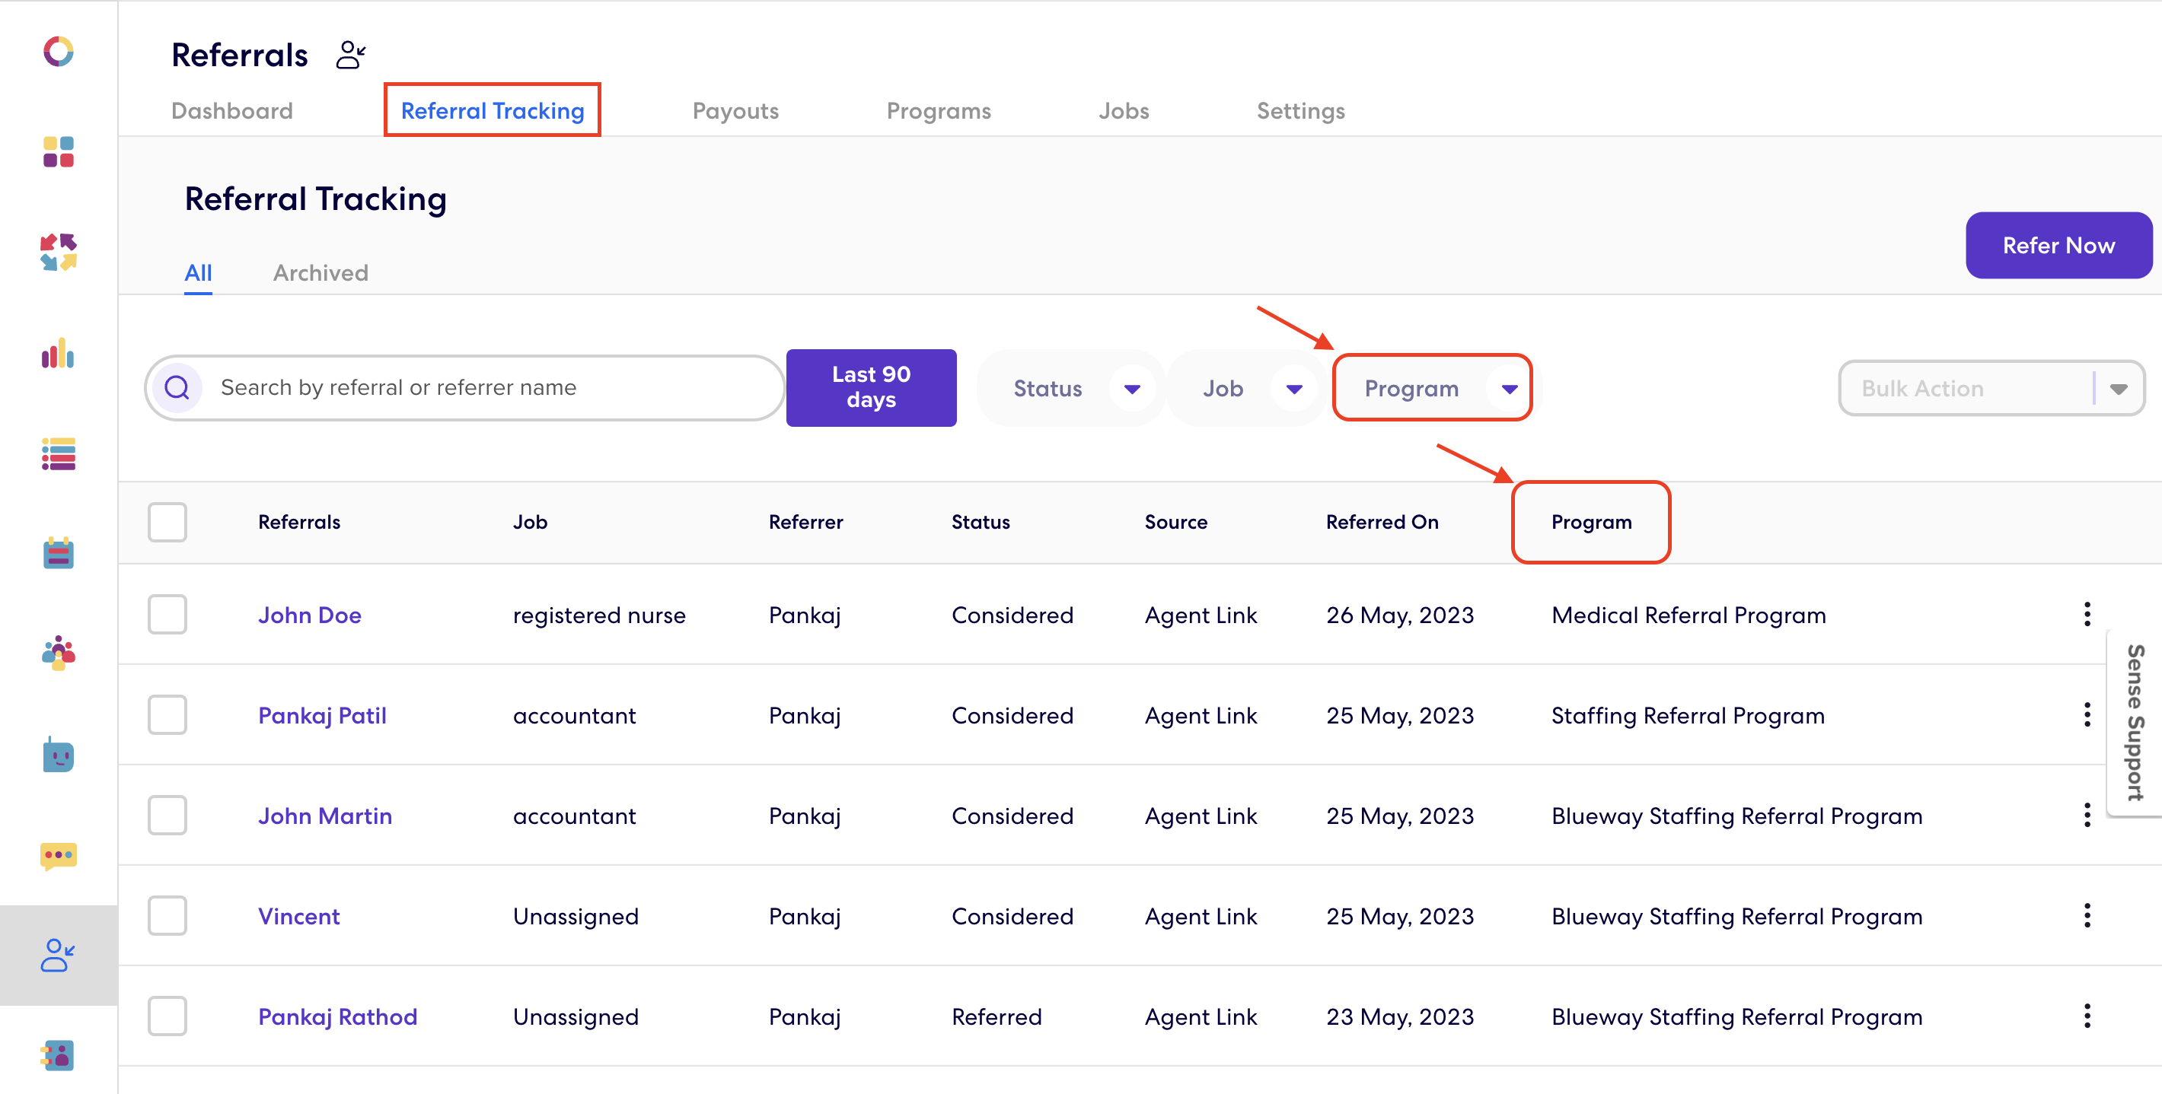This screenshot has height=1094, width=2162.
Task: Click the 26 May, 2023 date cell
Action: pyautogui.click(x=1399, y=615)
